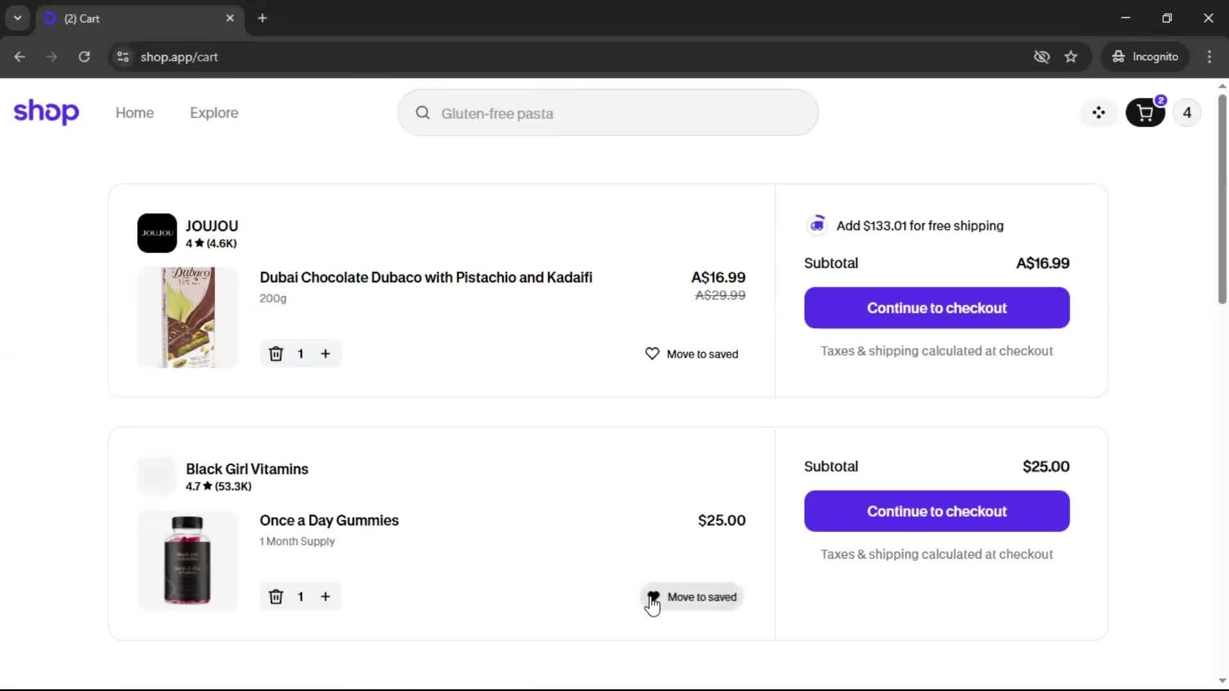Expand the browser tab search dropdown
This screenshot has width=1229, height=691.
click(x=18, y=18)
